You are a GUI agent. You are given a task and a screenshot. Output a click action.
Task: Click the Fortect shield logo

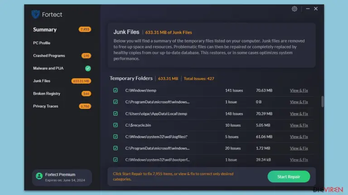[35, 14]
